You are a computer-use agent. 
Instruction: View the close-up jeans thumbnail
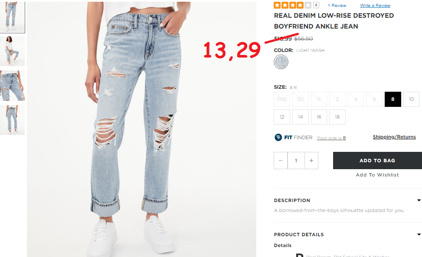(13, 86)
